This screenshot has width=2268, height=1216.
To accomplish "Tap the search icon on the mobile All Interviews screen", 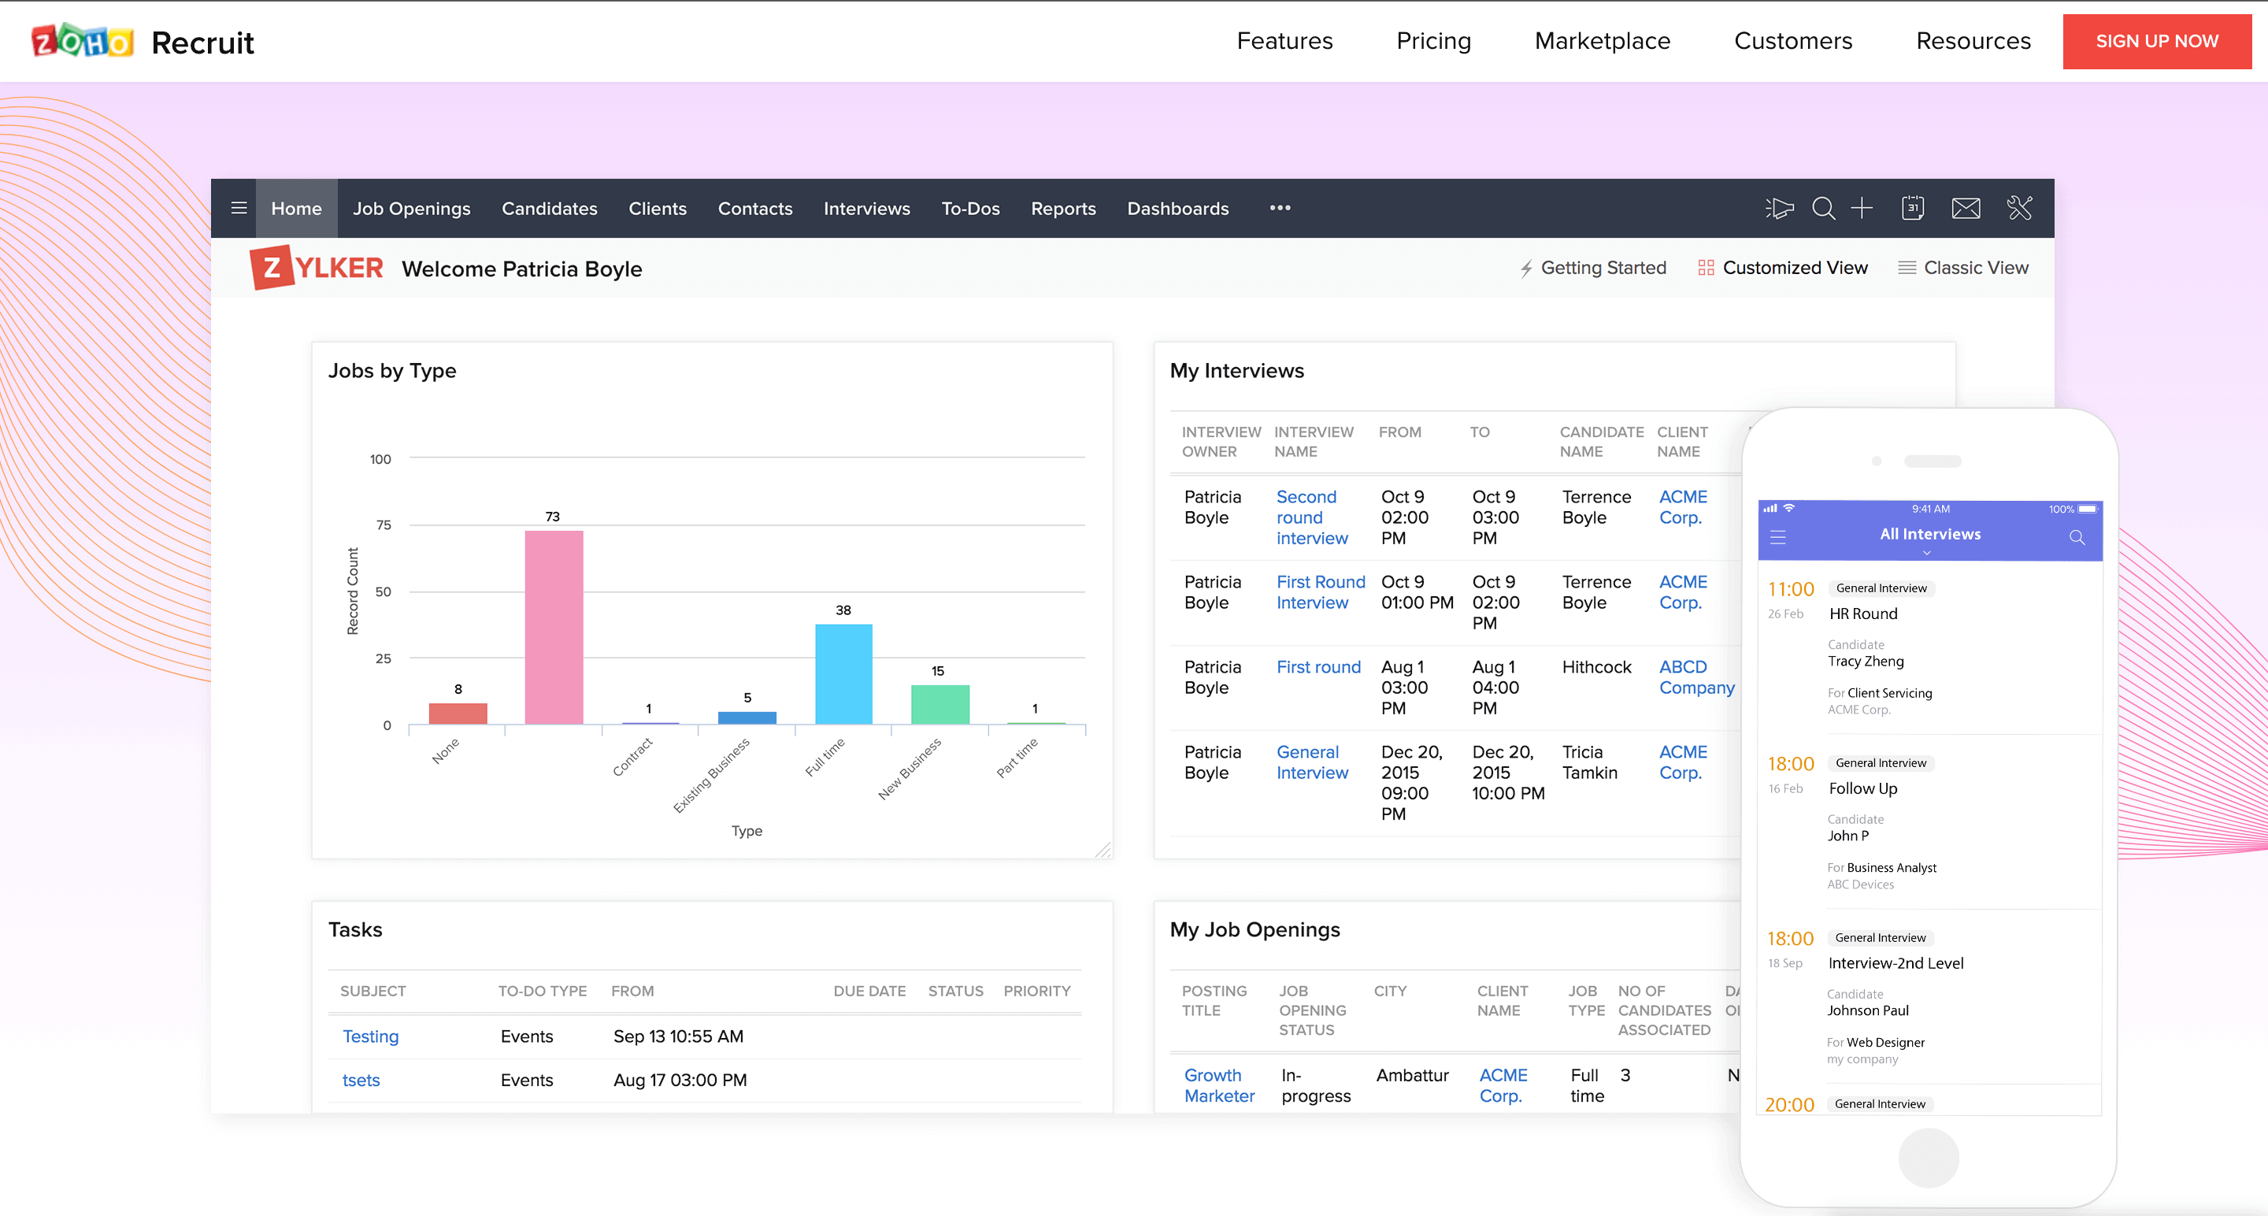I will (x=2077, y=537).
